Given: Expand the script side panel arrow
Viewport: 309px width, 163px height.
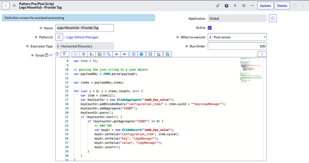Looking at the screenshot, I should (x=262, y=54).
